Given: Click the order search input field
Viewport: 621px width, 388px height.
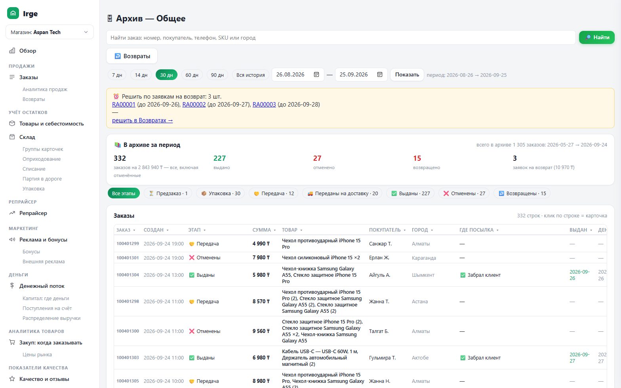Looking at the screenshot, I should pyautogui.click(x=341, y=38).
